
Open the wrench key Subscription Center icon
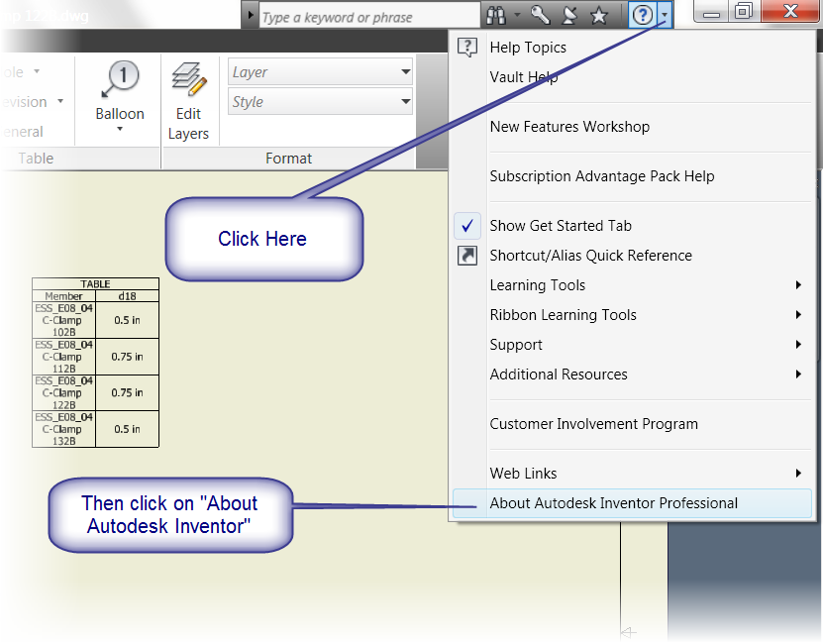point(540,15)
